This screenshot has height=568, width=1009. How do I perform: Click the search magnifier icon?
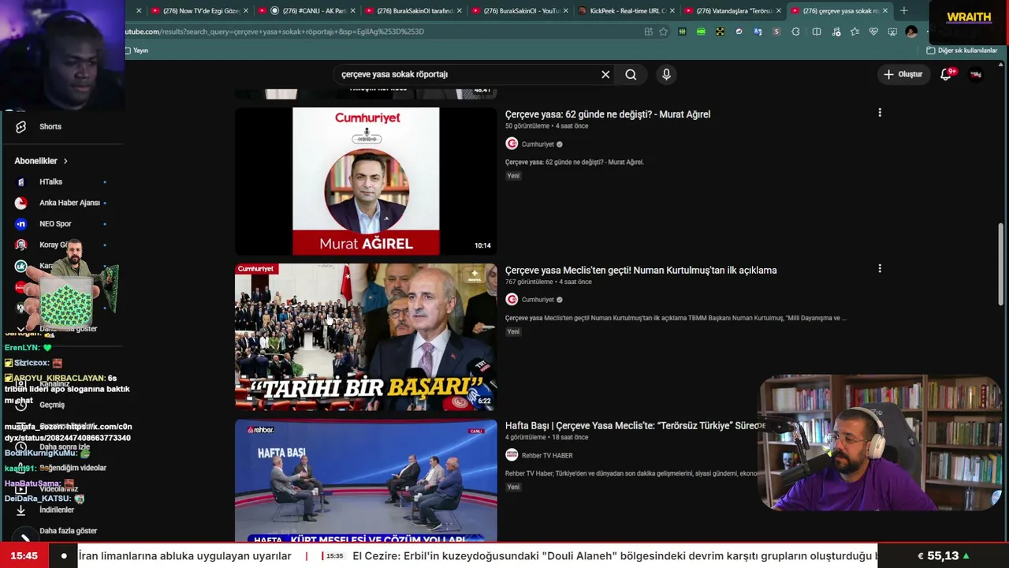coord(631,74)
